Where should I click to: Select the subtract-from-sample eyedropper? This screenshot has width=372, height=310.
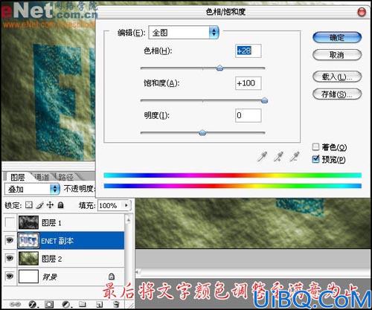point(295,157)
